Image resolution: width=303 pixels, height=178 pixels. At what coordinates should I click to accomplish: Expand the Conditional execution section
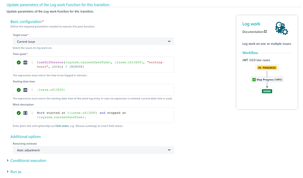[x=28, y=161]
